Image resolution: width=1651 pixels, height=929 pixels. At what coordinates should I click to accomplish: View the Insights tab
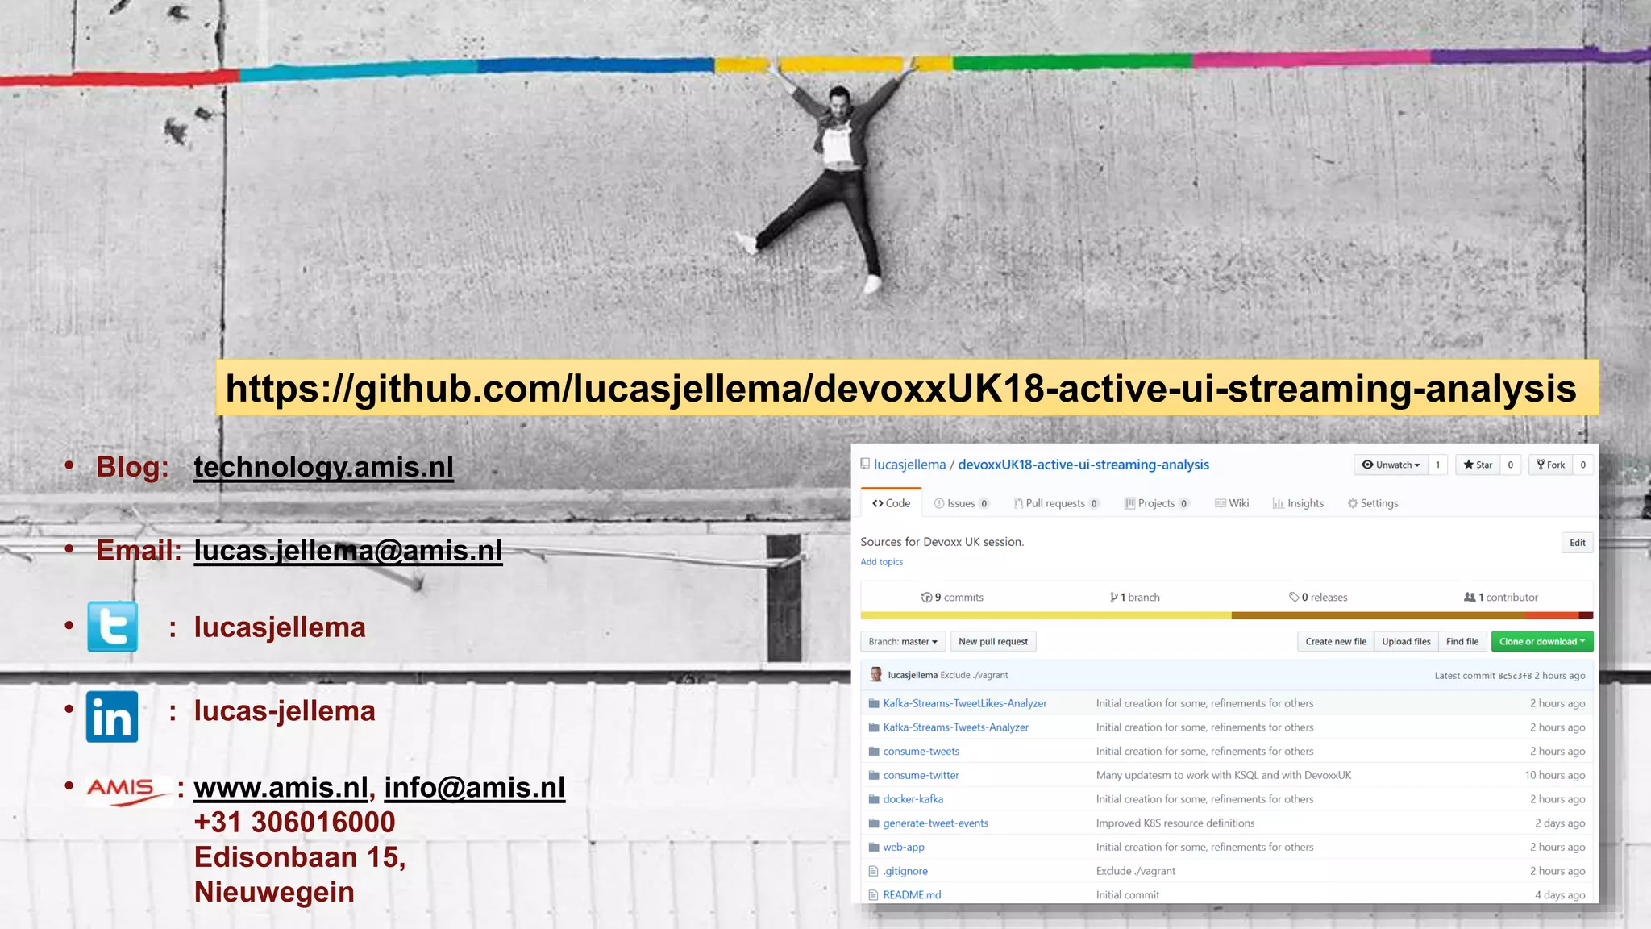point(1298,503)
